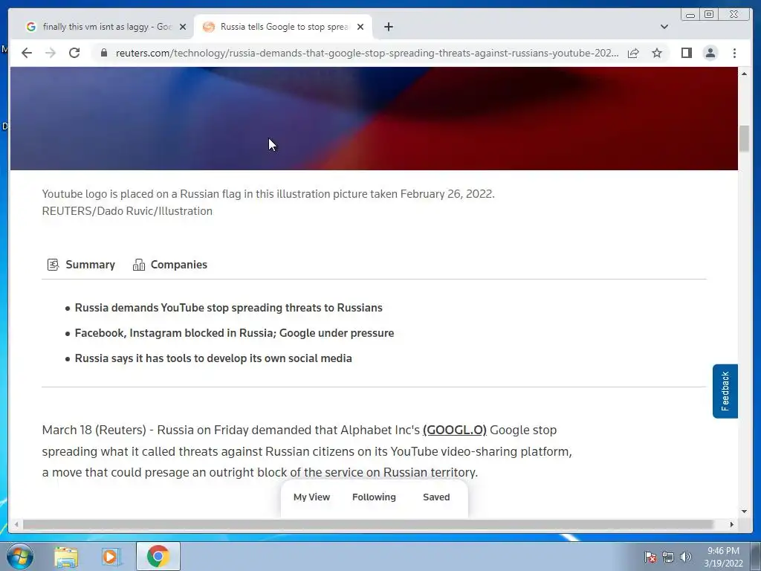
Task: Switch to the Summary tab
Action: (81, 265)
